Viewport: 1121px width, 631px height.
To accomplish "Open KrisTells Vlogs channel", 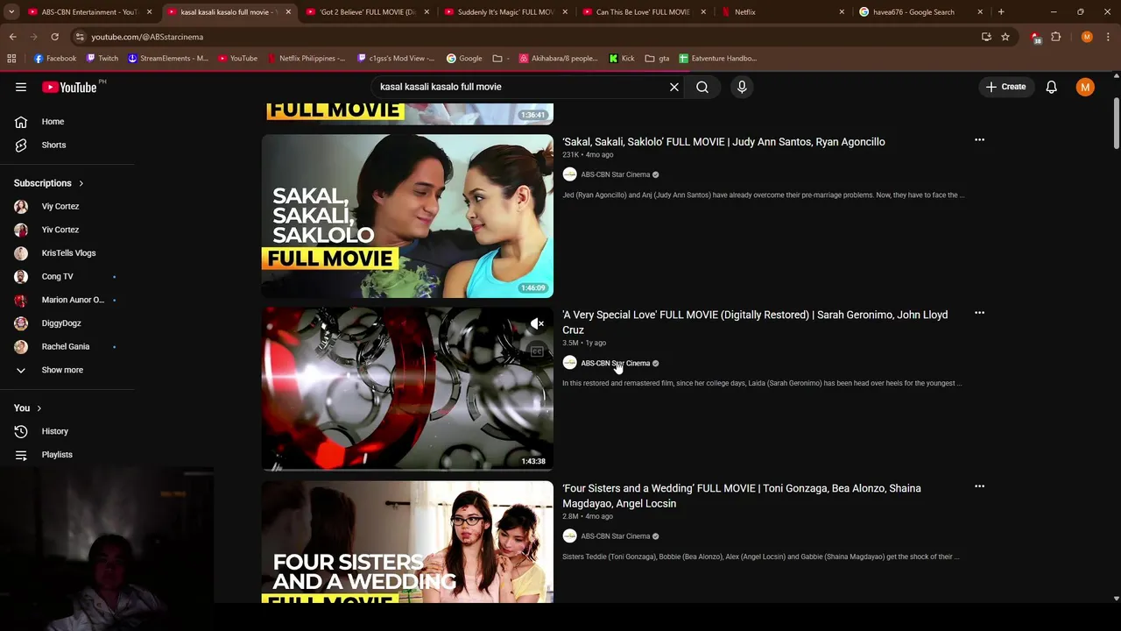I will point(67,253).
